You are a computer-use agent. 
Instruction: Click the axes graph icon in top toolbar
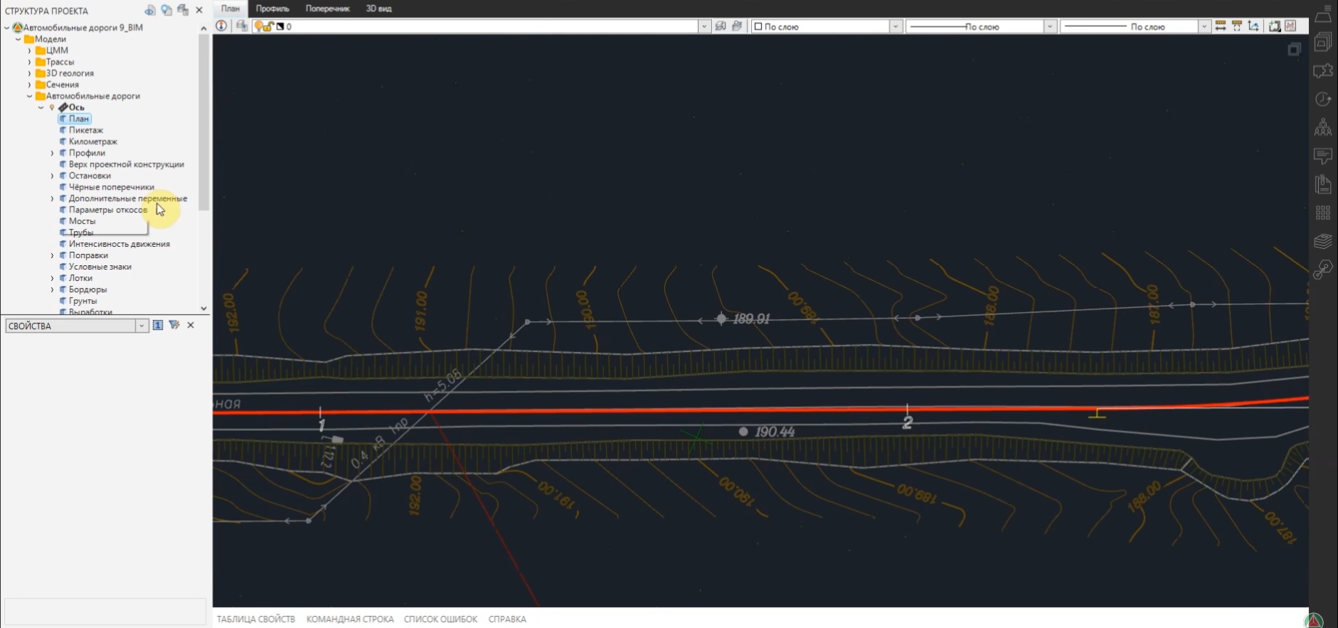tap(1253, 26)
